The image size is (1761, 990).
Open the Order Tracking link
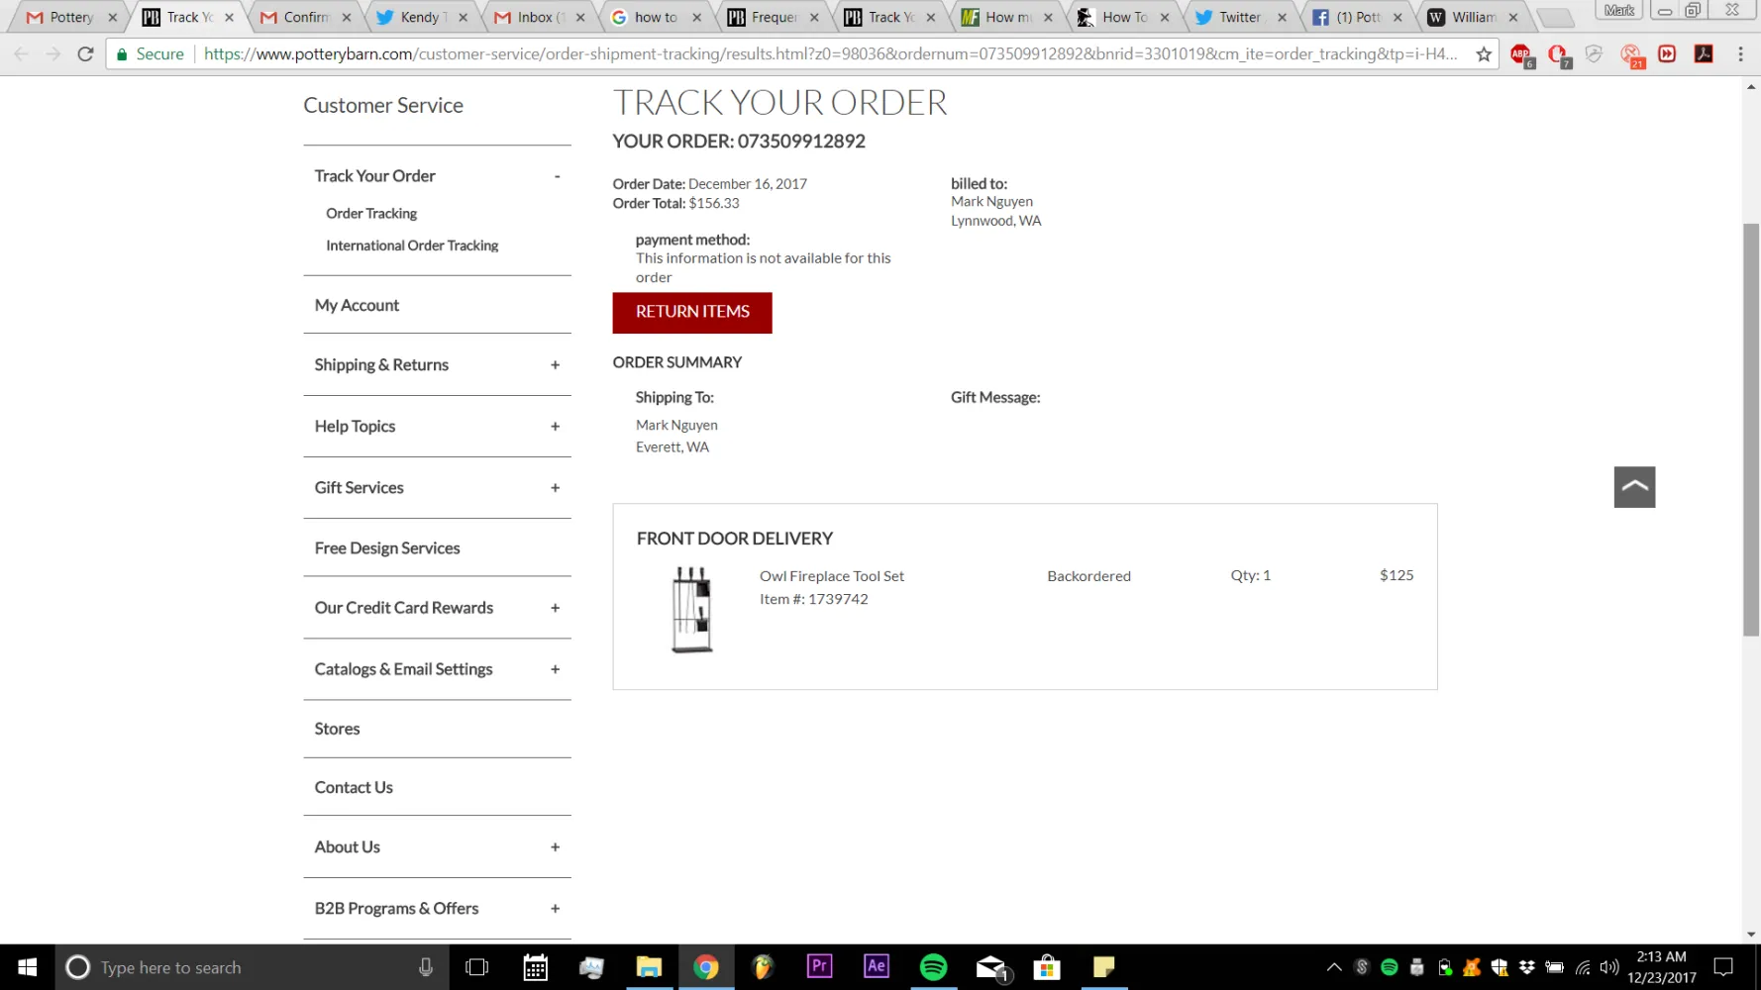(371, 214)
